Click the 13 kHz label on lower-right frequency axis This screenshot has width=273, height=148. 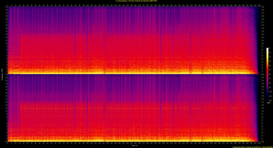(x=262, y=102)
